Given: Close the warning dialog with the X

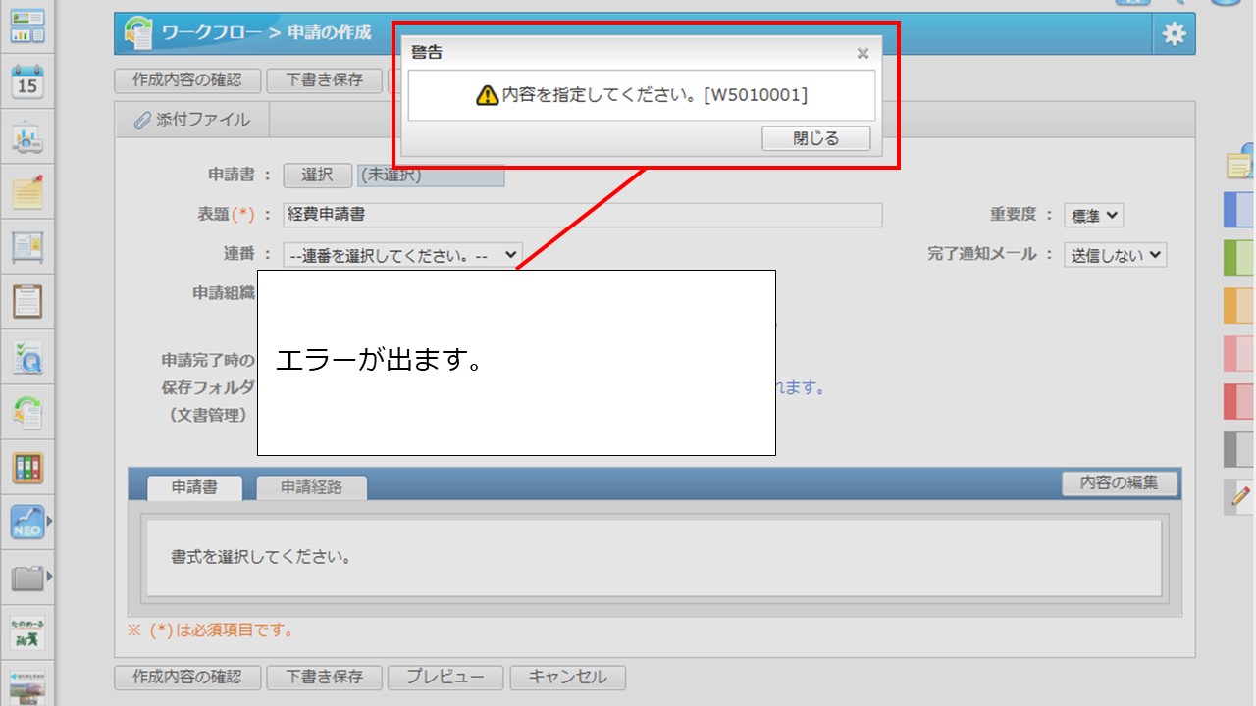Looking at the screenshot, I should point(863,53).
